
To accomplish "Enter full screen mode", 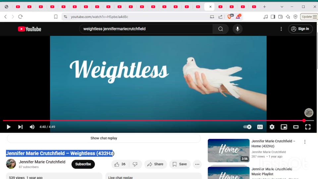I will pos(308,127).
